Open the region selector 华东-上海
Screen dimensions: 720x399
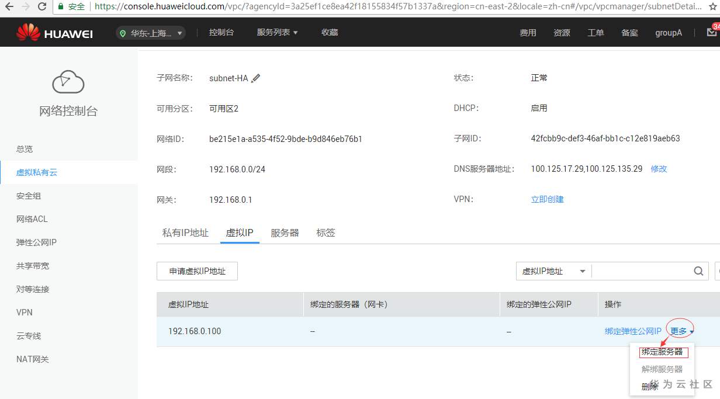151,33
